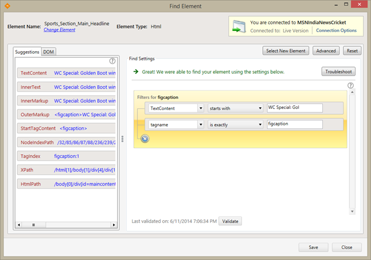Select the Suggestions tab

[27, 52]
